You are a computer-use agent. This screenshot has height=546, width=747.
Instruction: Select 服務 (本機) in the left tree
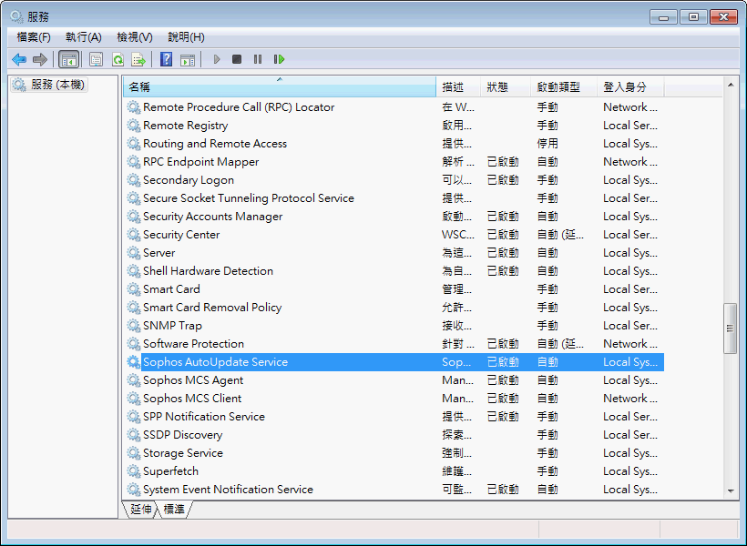49,85
